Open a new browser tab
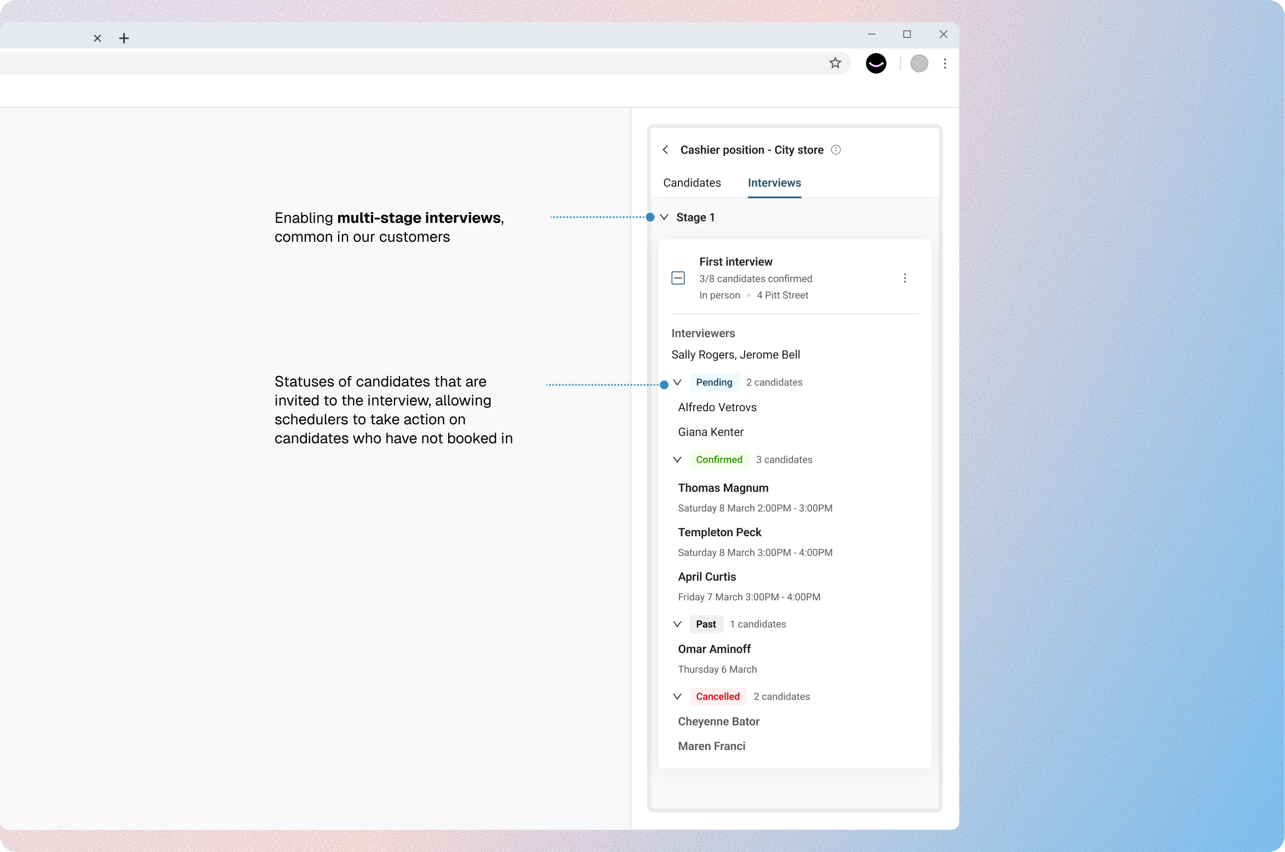Screen dimensions: 1285x852 [124, 38]
